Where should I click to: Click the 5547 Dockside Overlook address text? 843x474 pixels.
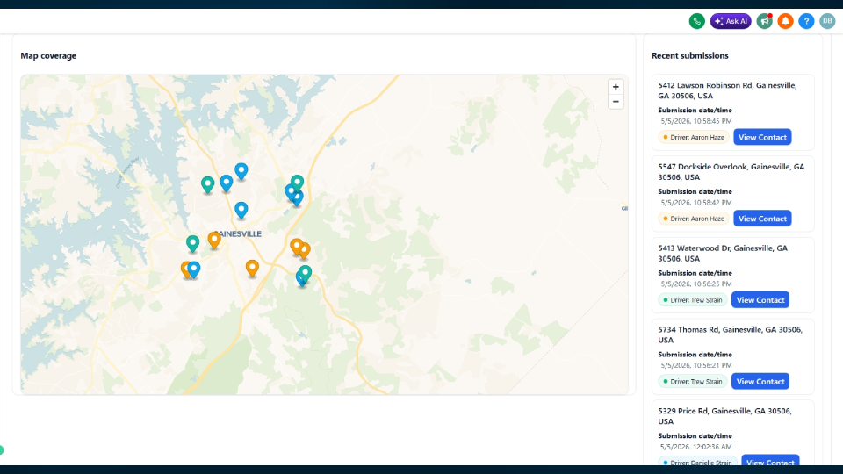[731, 172]
